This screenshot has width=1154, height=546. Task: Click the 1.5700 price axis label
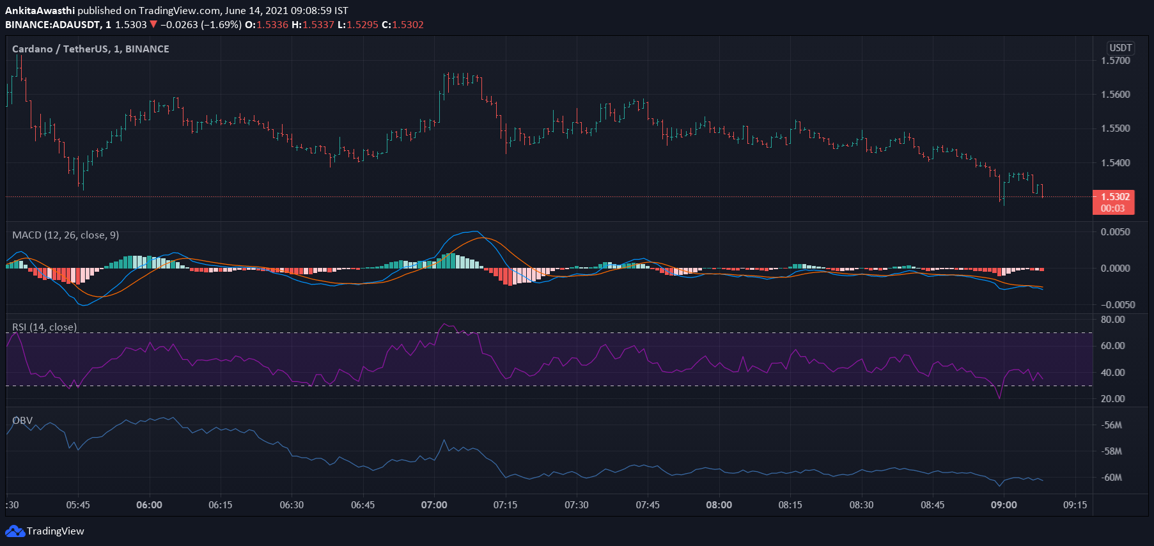tap(1116, 61)
